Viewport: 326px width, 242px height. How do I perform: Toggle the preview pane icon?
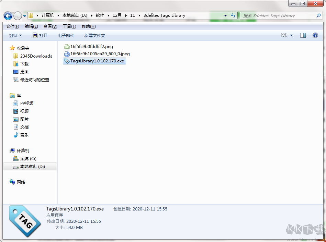(303, 35)
